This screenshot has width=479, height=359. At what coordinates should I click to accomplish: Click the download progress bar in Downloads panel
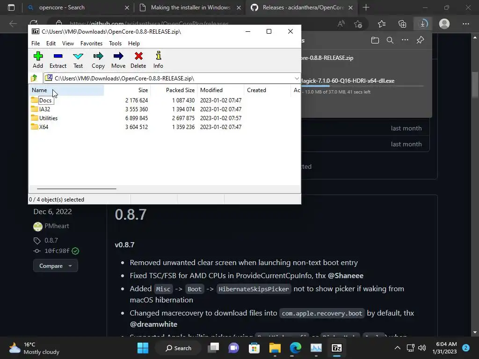363,86
